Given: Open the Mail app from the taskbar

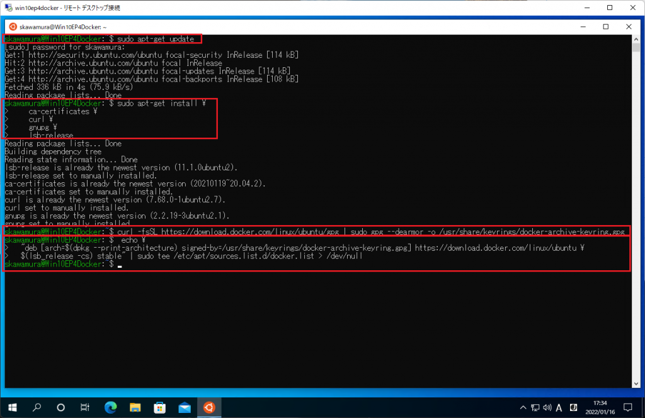Looking at the screenshot, I should pyautogui.click(x=185, y=407).
